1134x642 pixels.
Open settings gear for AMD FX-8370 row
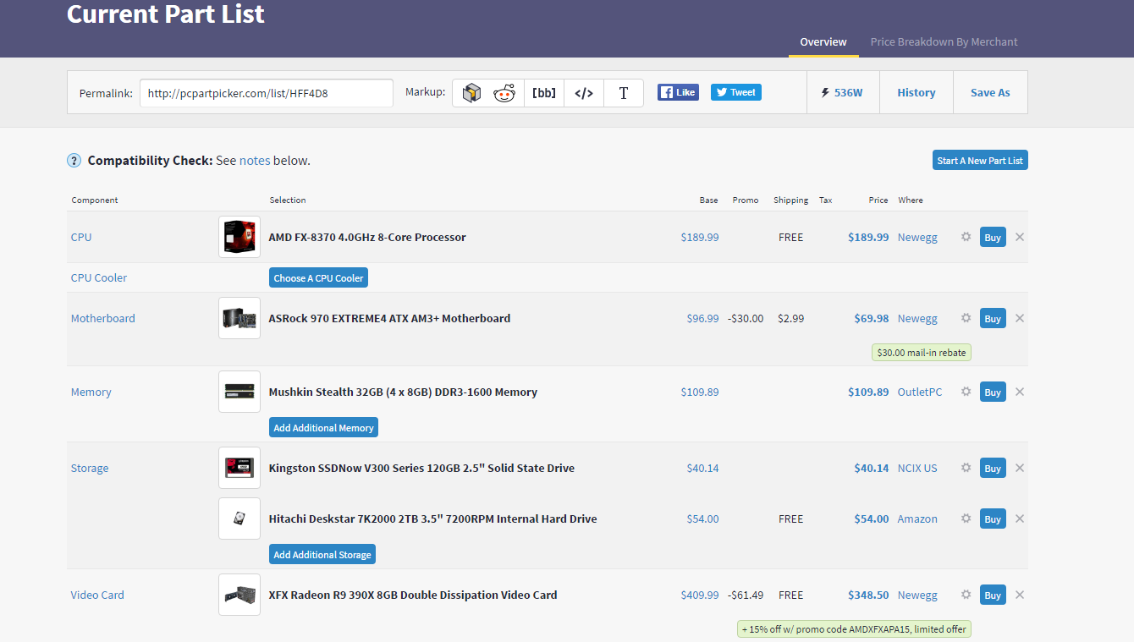966,237
